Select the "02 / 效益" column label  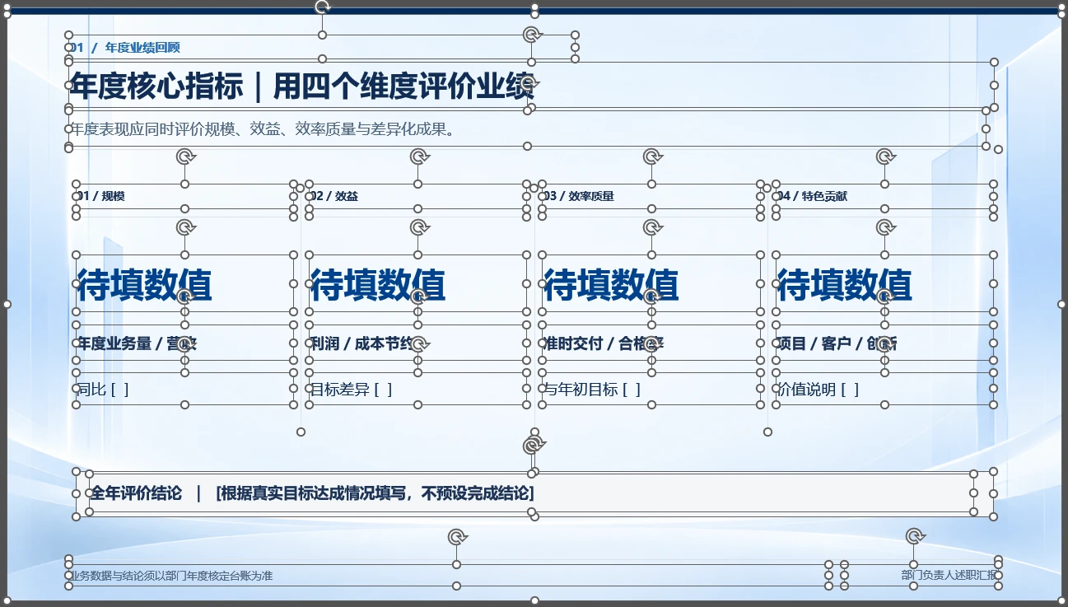pyautogui.click(x=333, y=196)
